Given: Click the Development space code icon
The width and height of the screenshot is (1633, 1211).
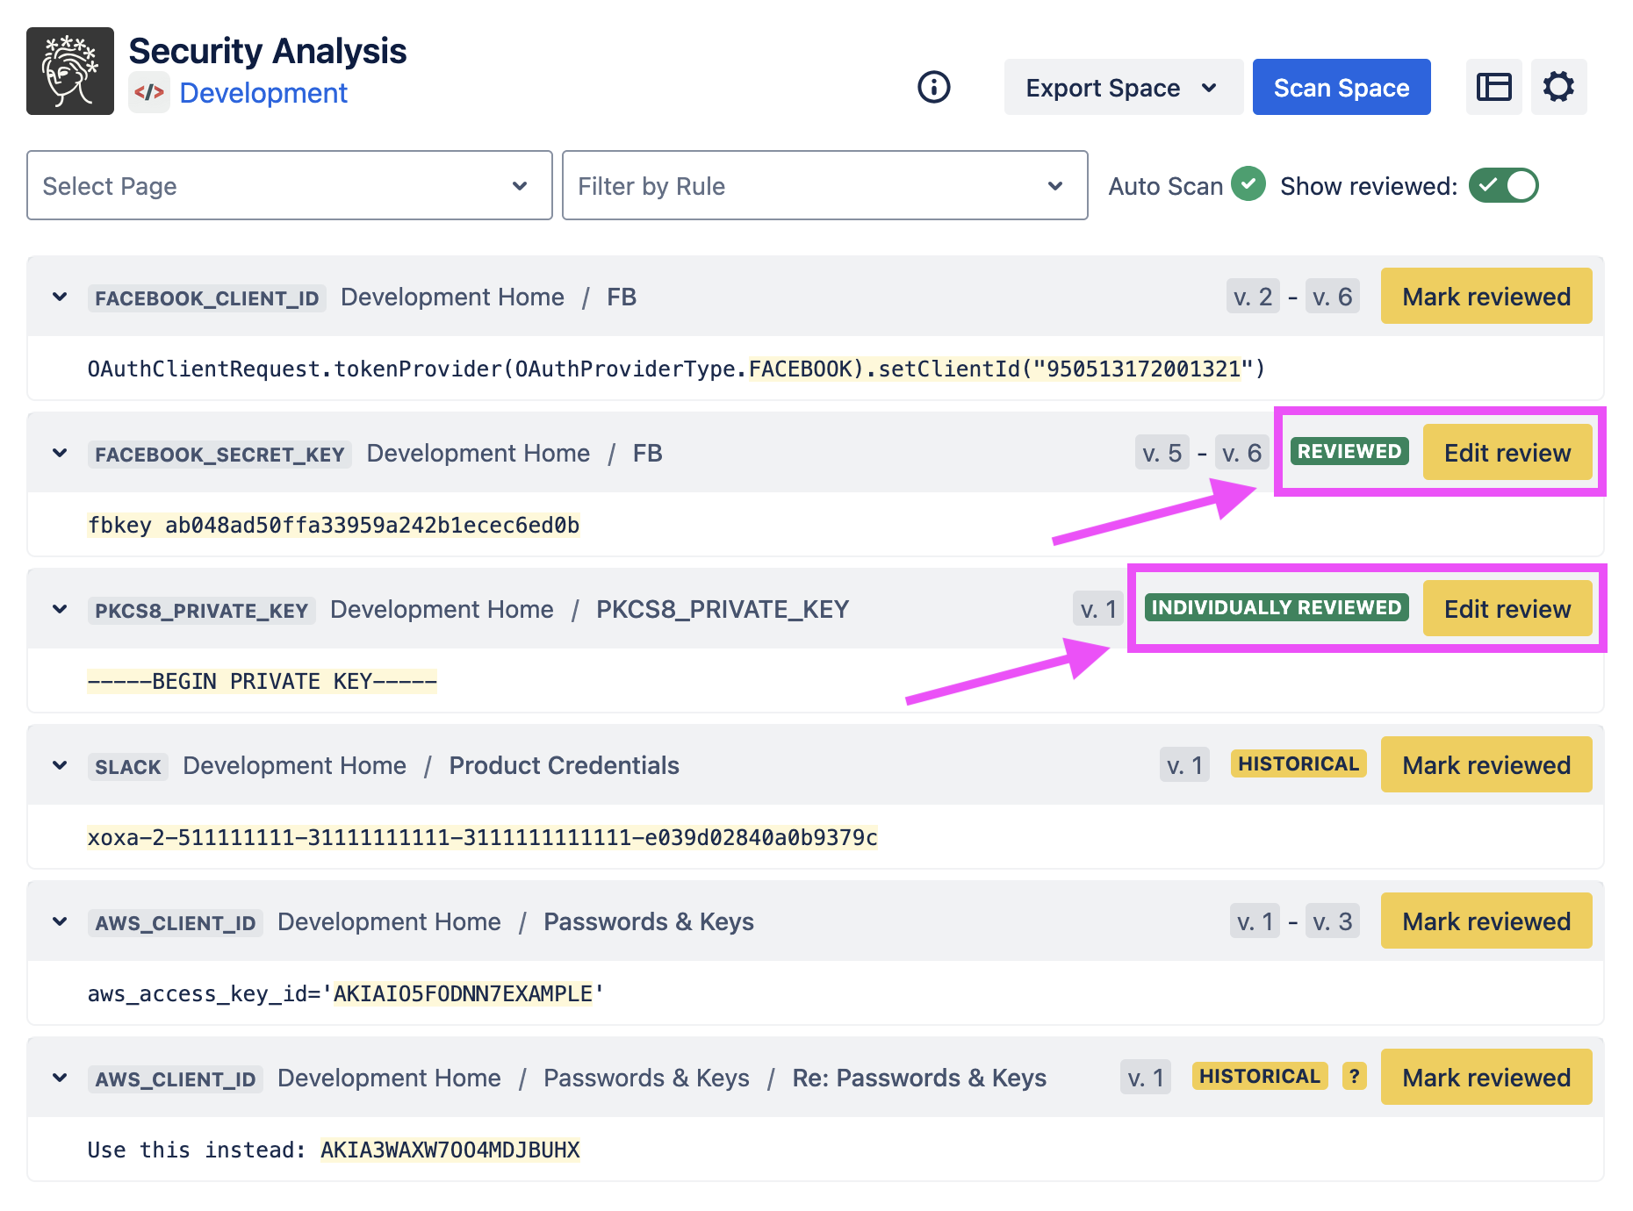Looking at the screenshot, I should (x=149, y=93).
